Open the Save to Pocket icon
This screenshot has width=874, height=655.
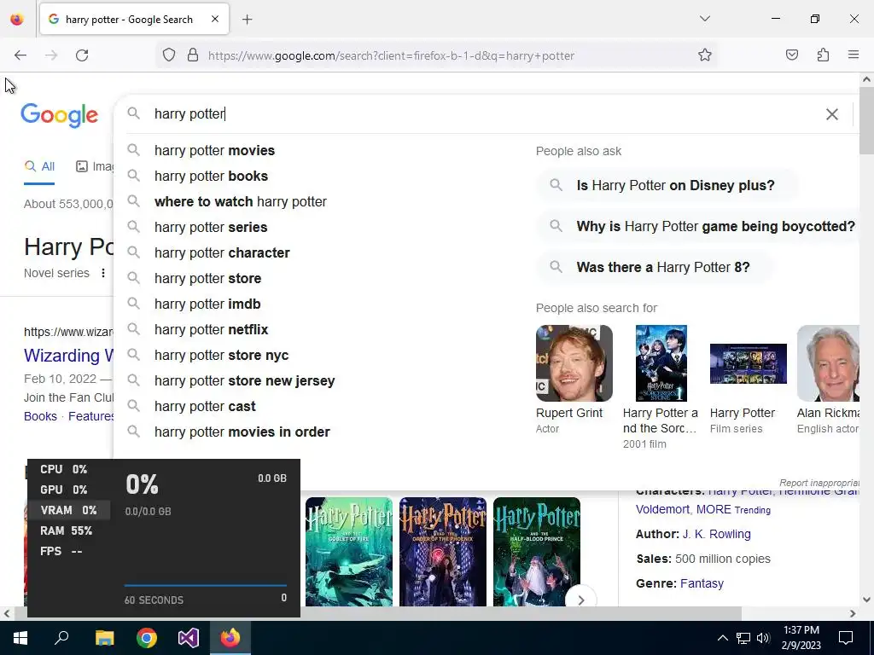(792, 55)
